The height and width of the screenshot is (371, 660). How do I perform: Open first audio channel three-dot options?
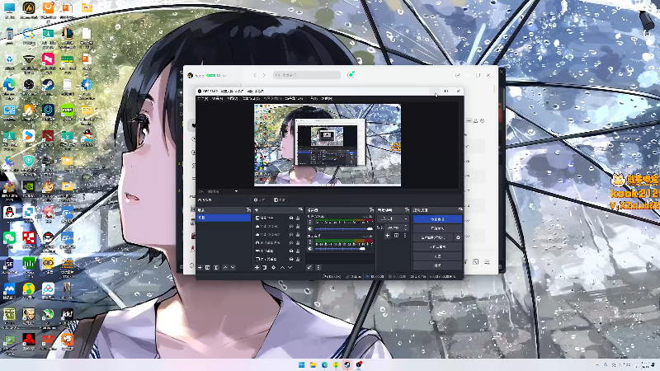[310, 222]
